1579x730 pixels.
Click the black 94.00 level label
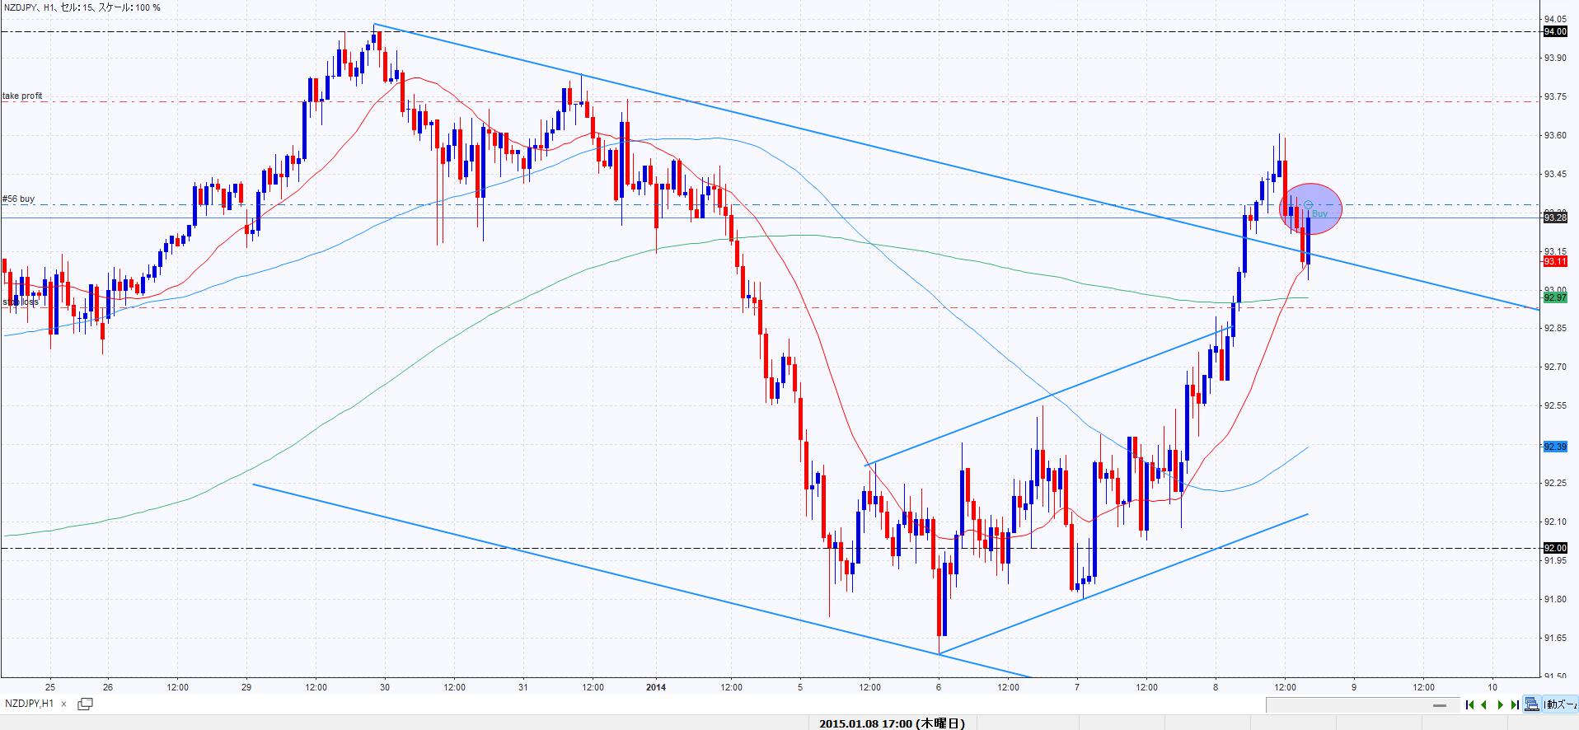1554,32
